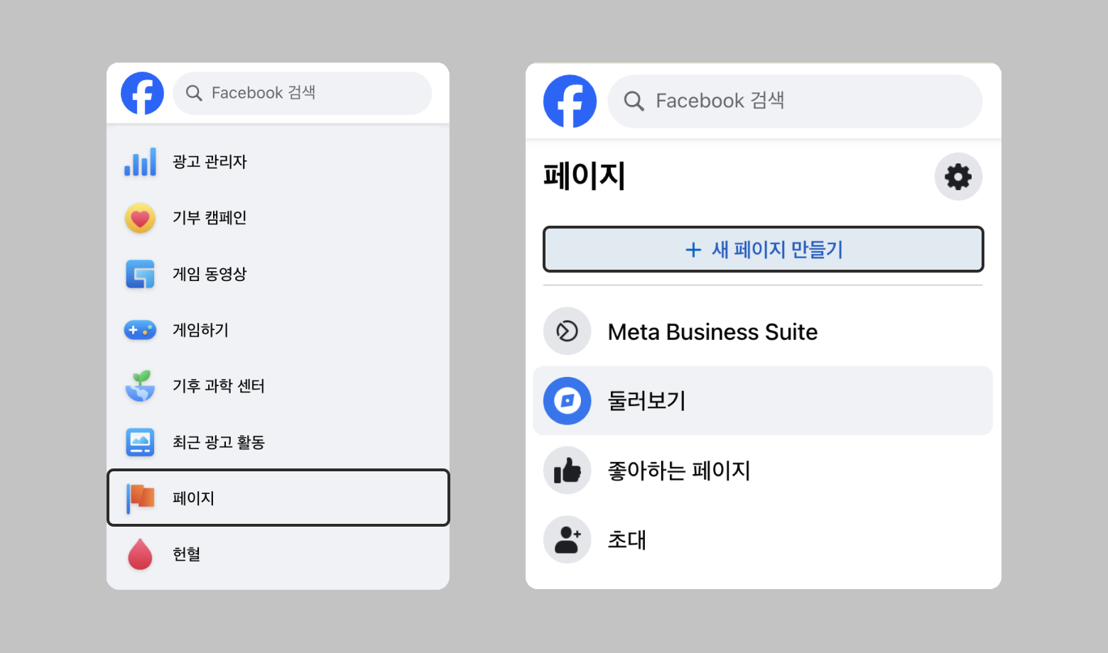Select the 둘러보기 item
1108x653 pixels.
763,401
